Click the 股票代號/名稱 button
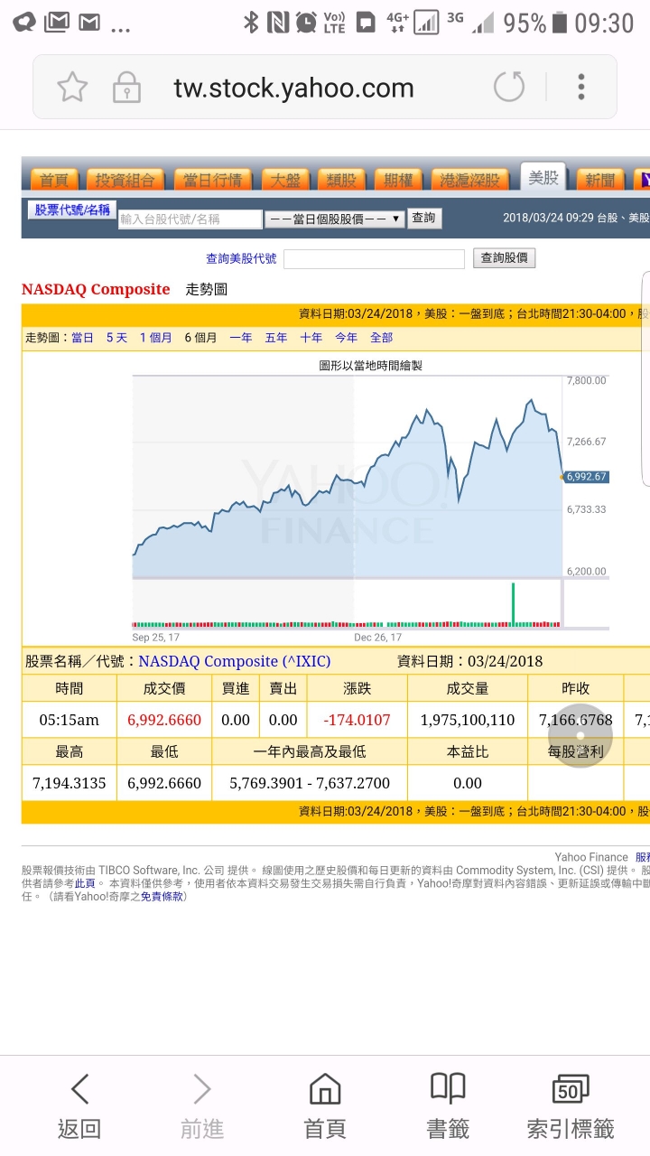 coord(72,210)
